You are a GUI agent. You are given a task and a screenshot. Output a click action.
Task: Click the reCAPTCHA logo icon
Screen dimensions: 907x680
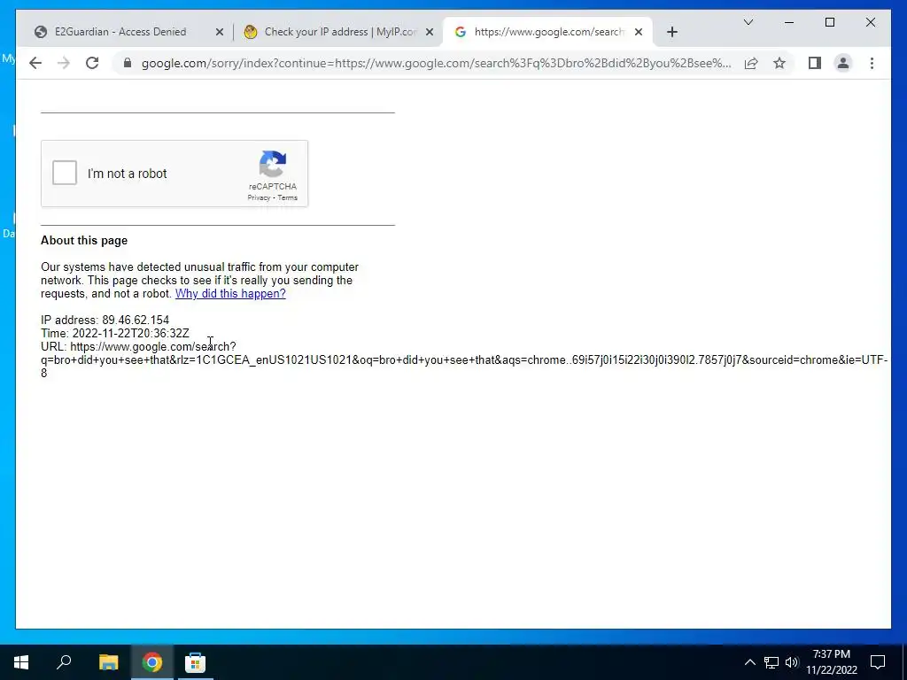(x=273, y=164)
